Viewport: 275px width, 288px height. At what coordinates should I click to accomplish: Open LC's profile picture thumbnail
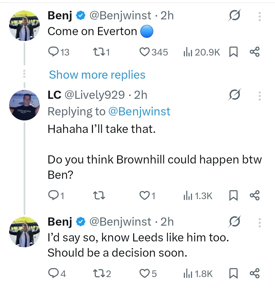coord(24,105)
